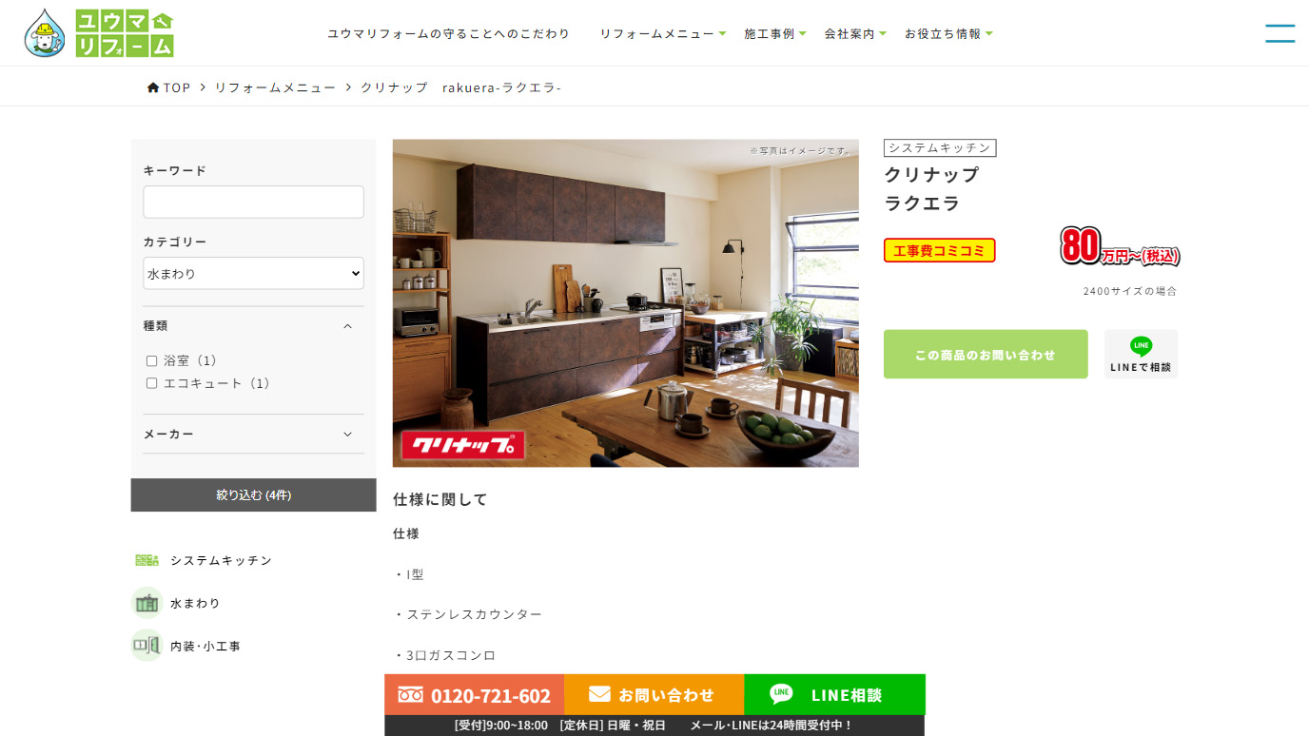The height and width of the screenshot is (736, 1309).
Task: Open 水まわり sidebar link
Action: 196,603
